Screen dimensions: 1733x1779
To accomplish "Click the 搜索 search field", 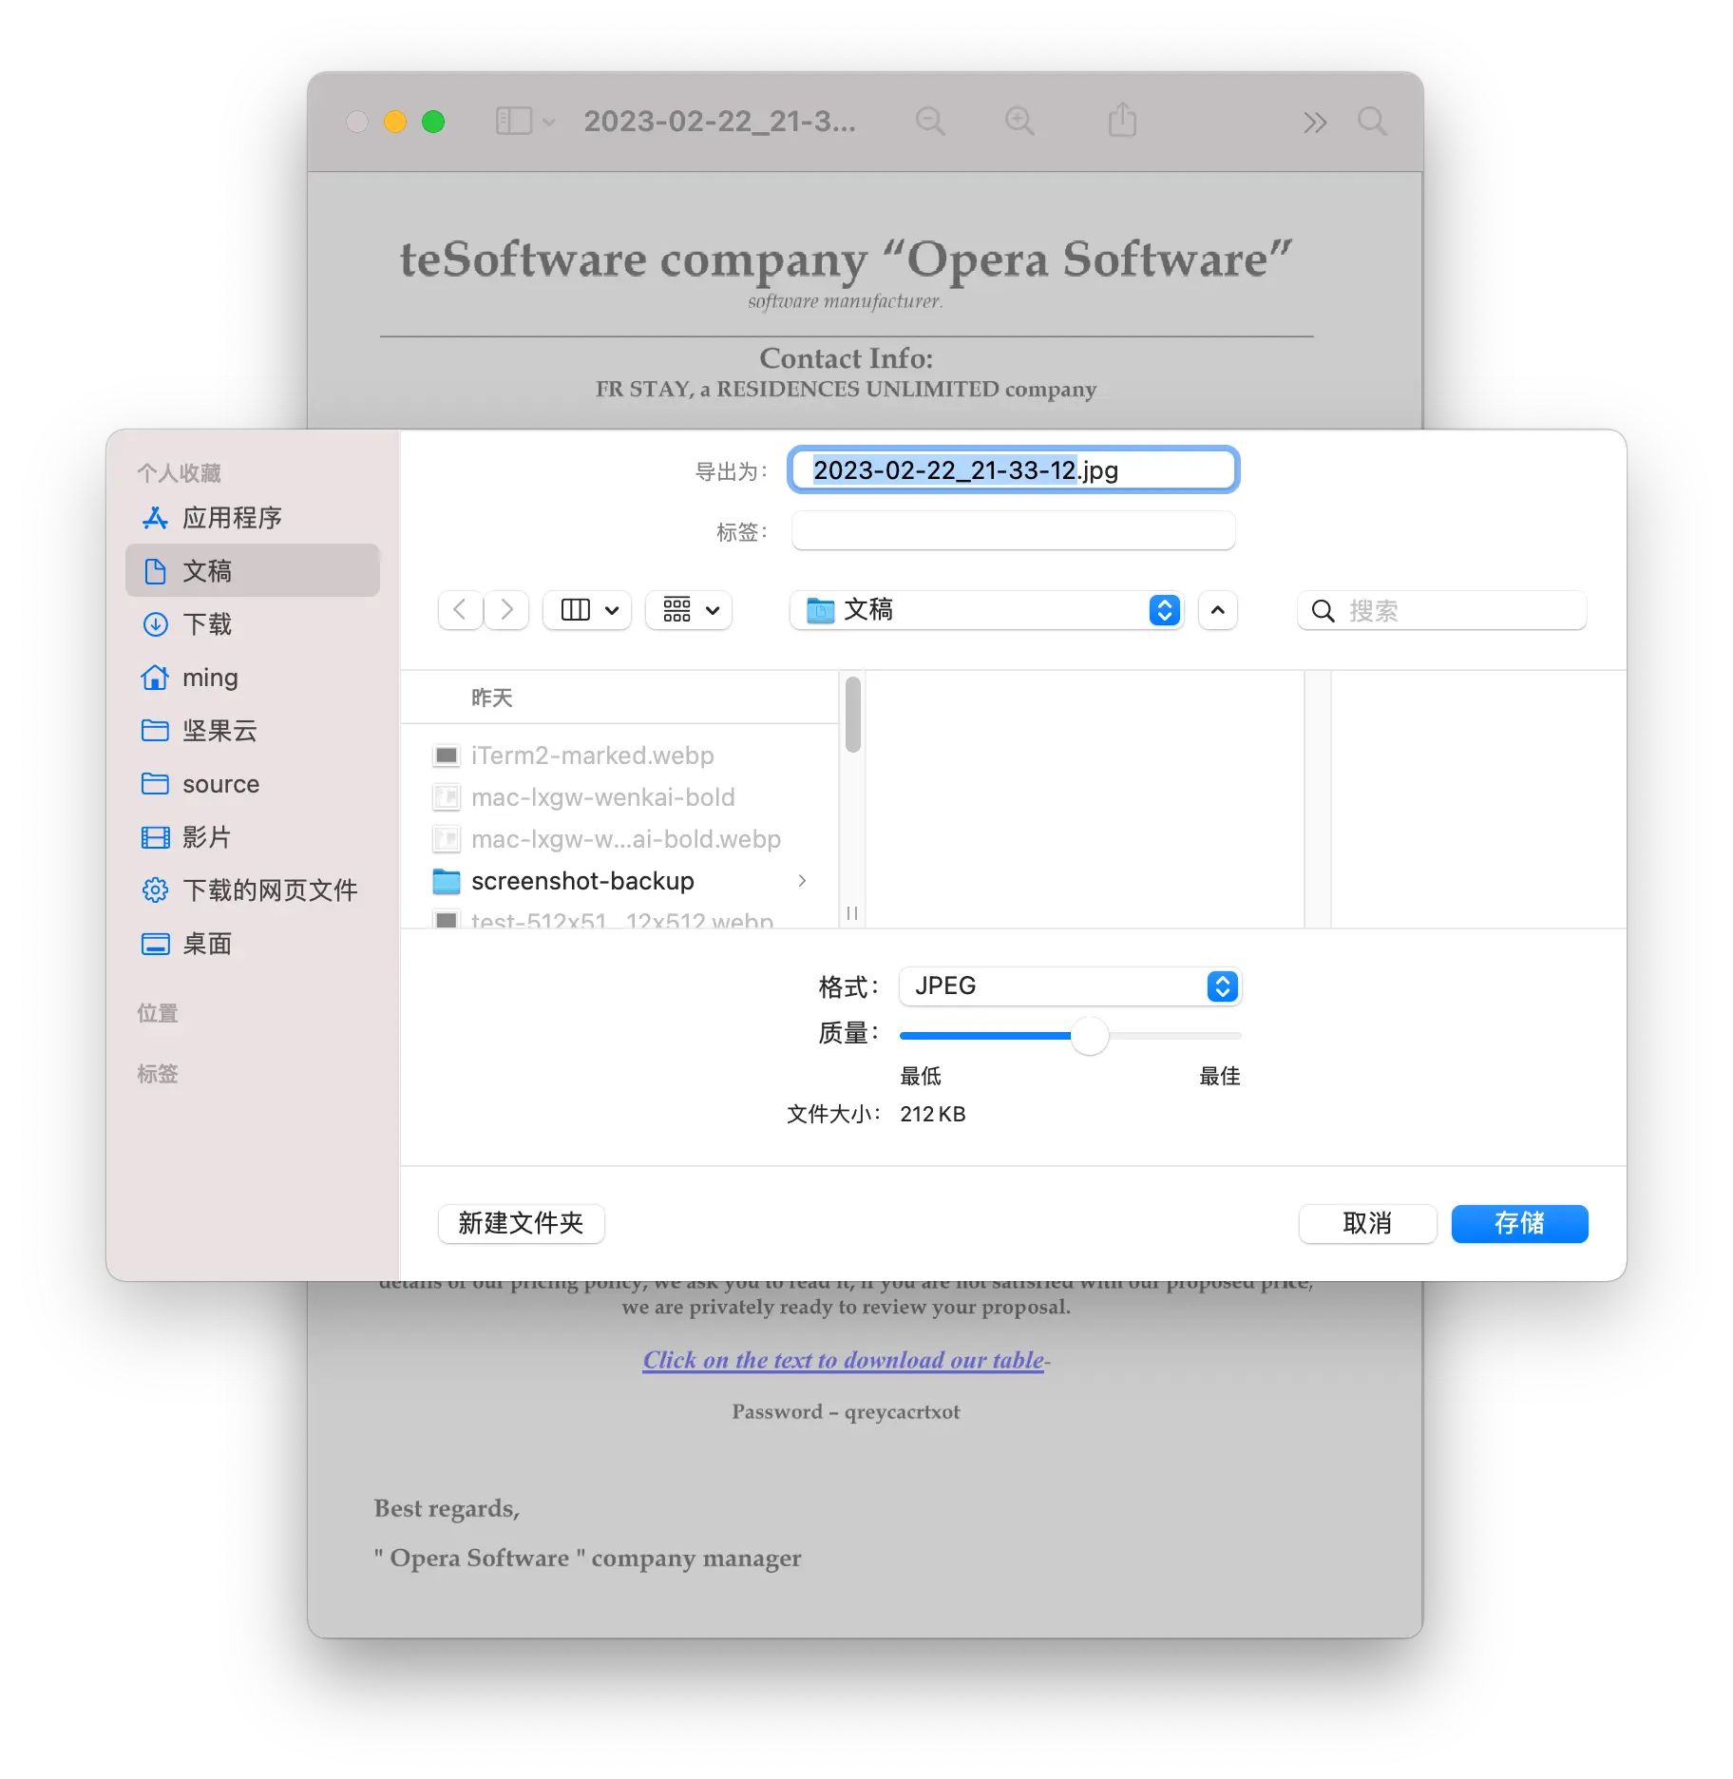I will [x=1442, y=610].
